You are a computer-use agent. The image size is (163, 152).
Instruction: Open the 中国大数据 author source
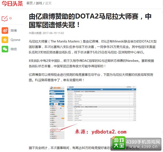(35, 33)
